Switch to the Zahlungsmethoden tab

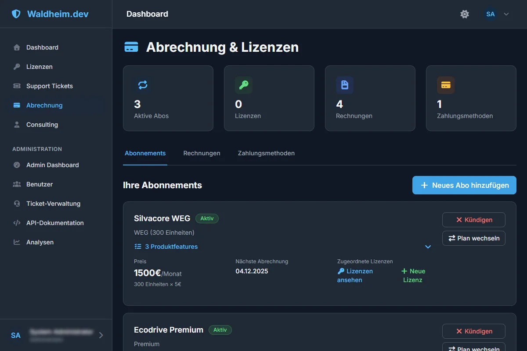pyautogui.click(x=266, y=153)
